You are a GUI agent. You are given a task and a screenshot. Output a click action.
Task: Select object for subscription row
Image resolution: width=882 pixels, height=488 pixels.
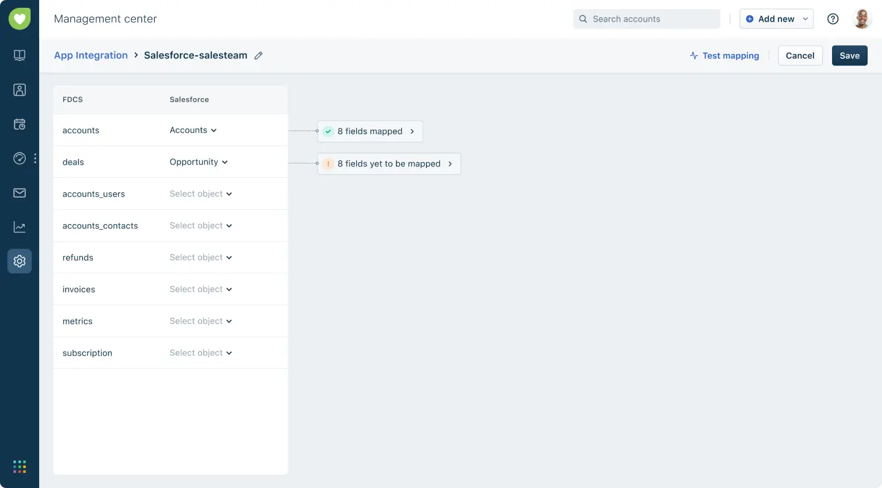coord(201,353)
